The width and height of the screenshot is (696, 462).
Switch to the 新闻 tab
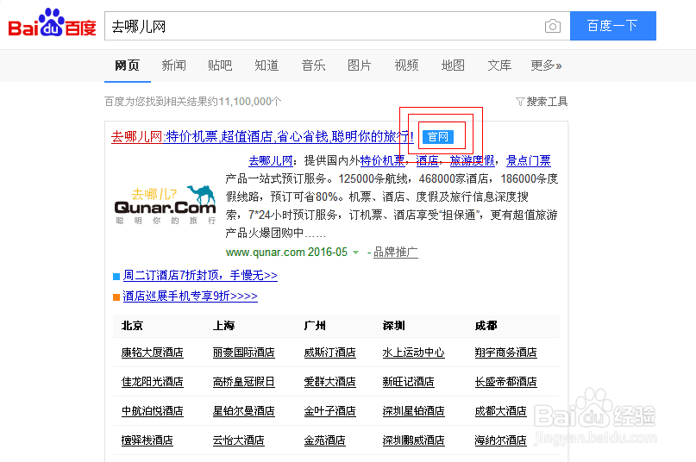point(173,66)
